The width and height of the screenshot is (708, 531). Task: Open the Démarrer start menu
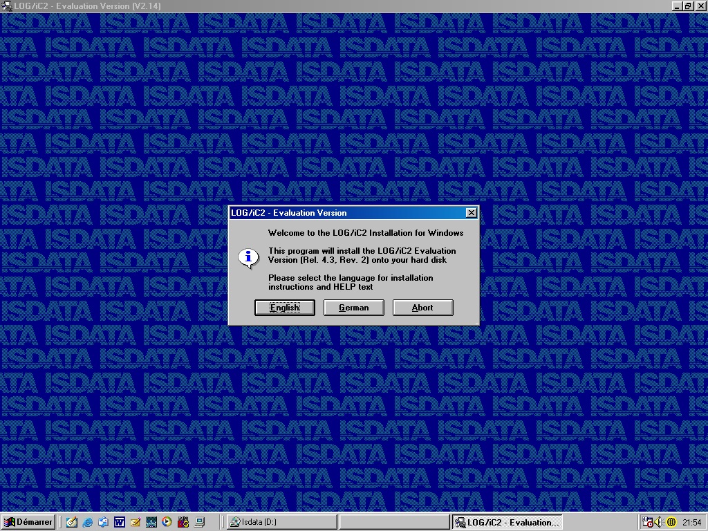pyautogui.click(x=28, y=522)
